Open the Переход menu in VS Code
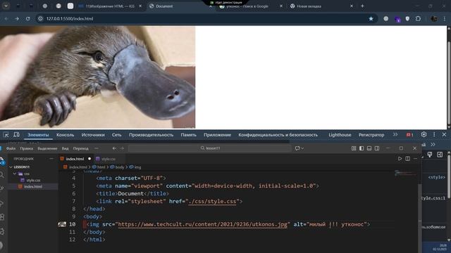The height and width of the screenshot is (253, 451). [x=80, y=148]
